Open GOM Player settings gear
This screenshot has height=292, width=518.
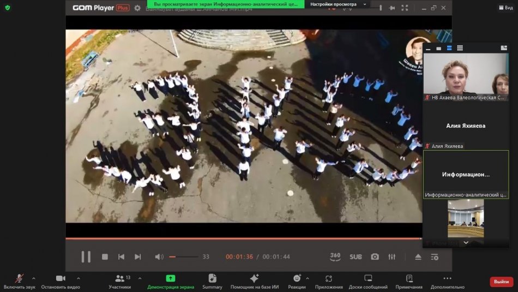click(x=137, y=8)
